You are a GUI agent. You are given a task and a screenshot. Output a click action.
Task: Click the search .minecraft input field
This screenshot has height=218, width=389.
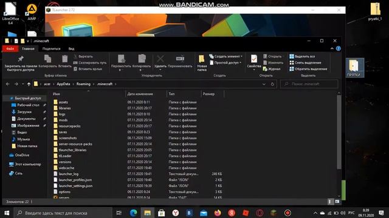pos(309,84)
